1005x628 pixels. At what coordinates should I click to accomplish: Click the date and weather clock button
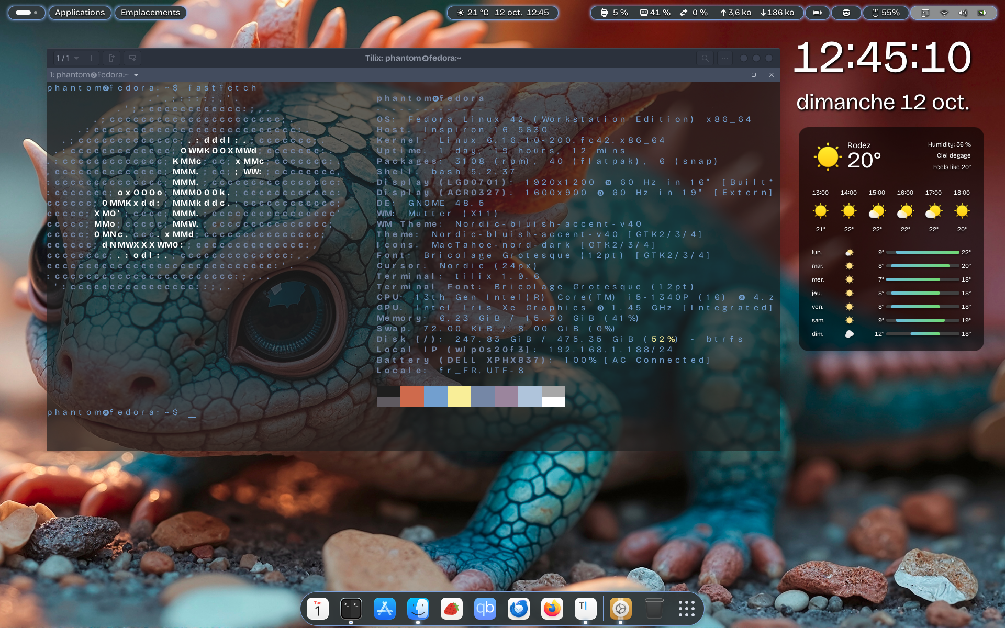[502, 13]
